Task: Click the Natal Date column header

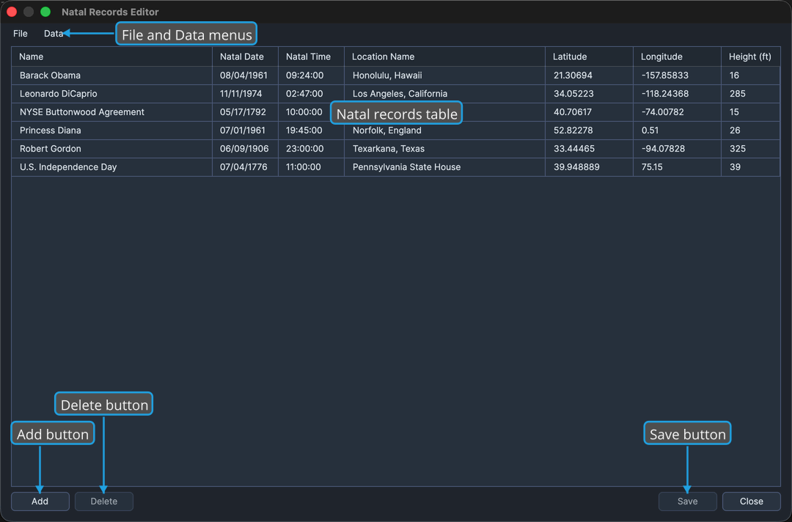Action: tap(246, 56)
